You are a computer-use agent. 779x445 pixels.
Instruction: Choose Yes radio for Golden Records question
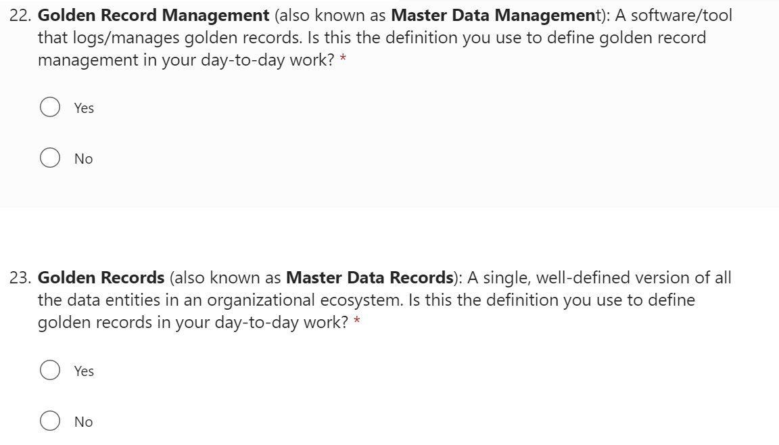point(49,371)
